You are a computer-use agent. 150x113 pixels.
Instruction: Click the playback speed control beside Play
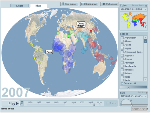tap(22, 103)
